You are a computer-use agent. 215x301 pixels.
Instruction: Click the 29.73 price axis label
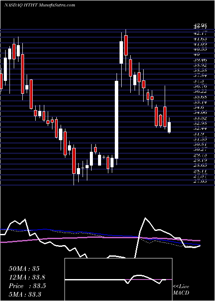click(x=200, y=155)
